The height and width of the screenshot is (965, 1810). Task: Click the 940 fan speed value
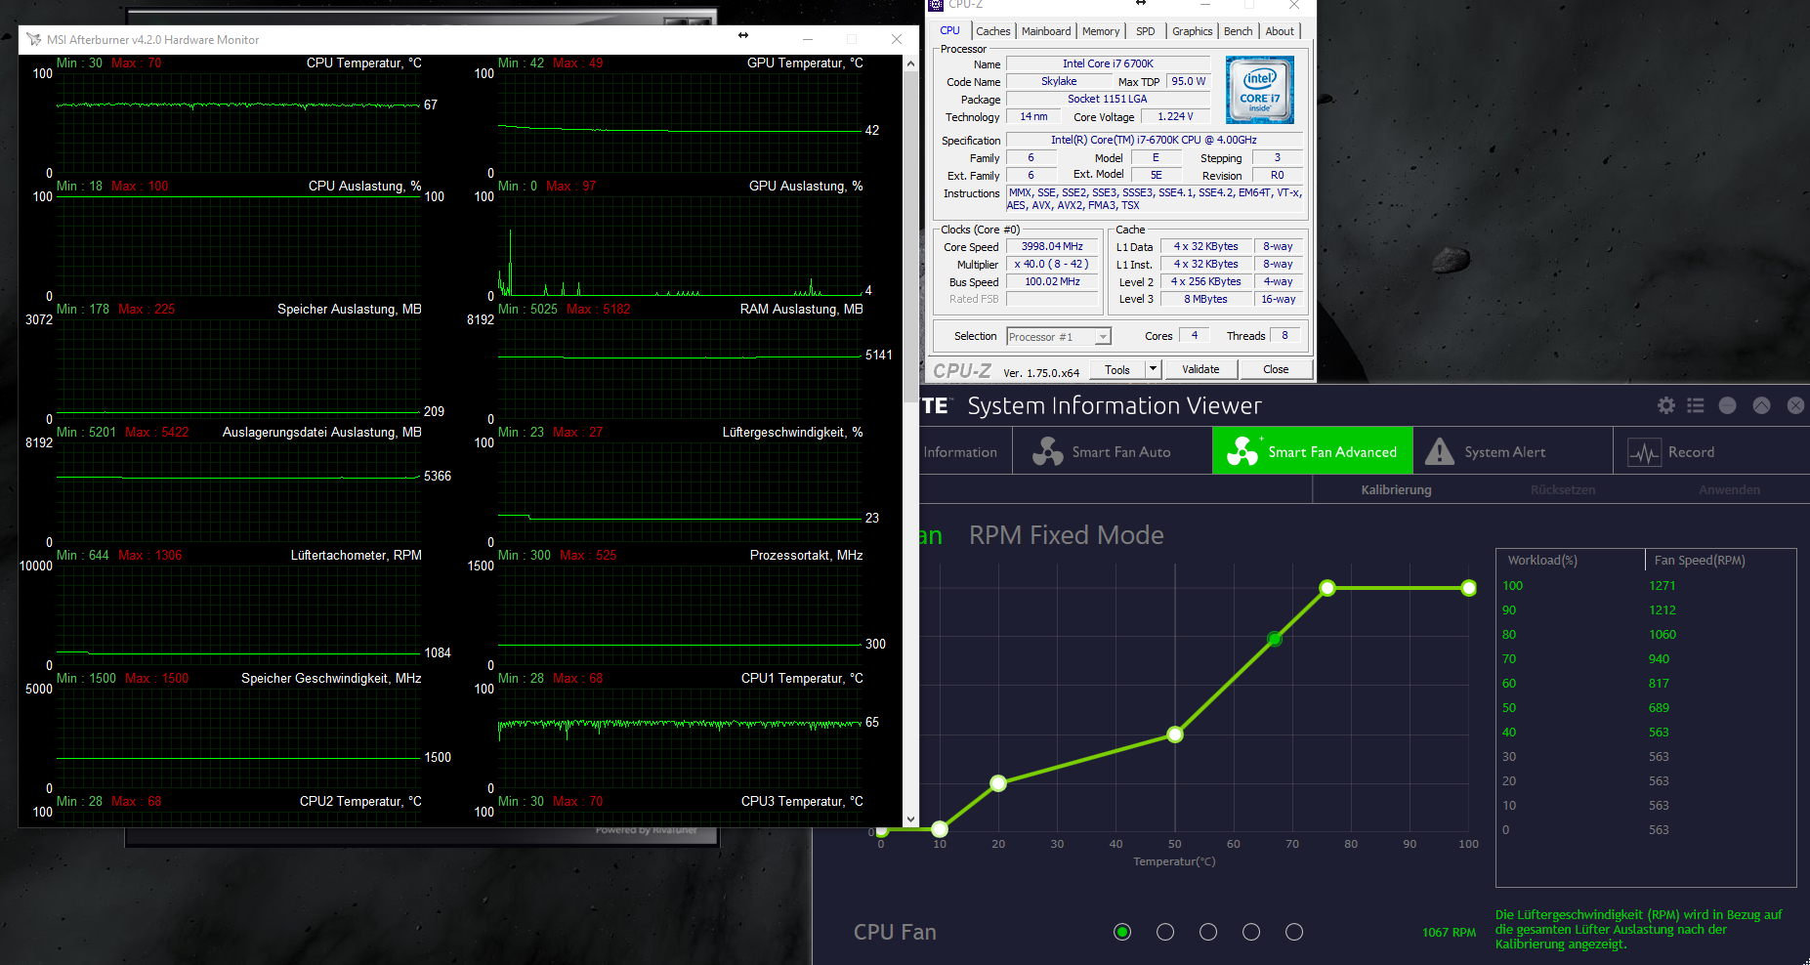click(1660, 659)
